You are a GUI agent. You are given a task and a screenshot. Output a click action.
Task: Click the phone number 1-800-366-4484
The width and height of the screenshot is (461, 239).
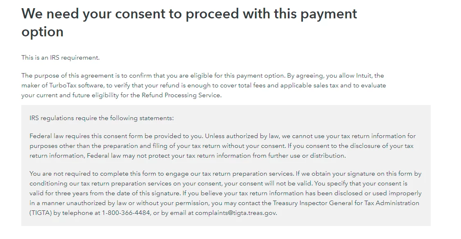pos(126,213)
